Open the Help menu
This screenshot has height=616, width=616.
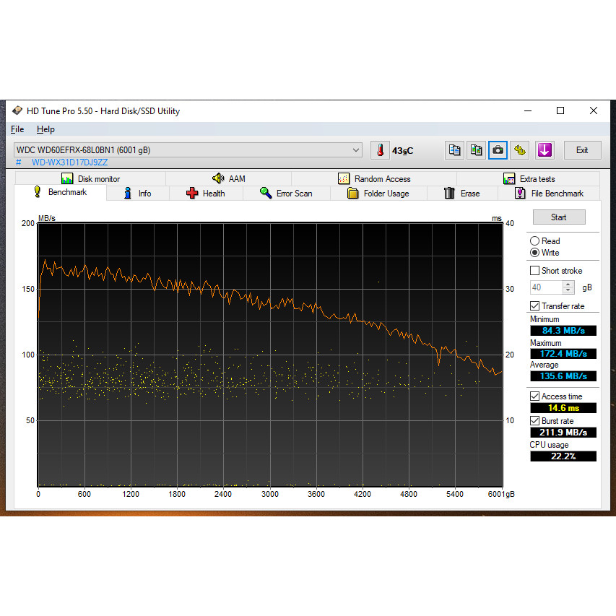[x=45, y=129]
